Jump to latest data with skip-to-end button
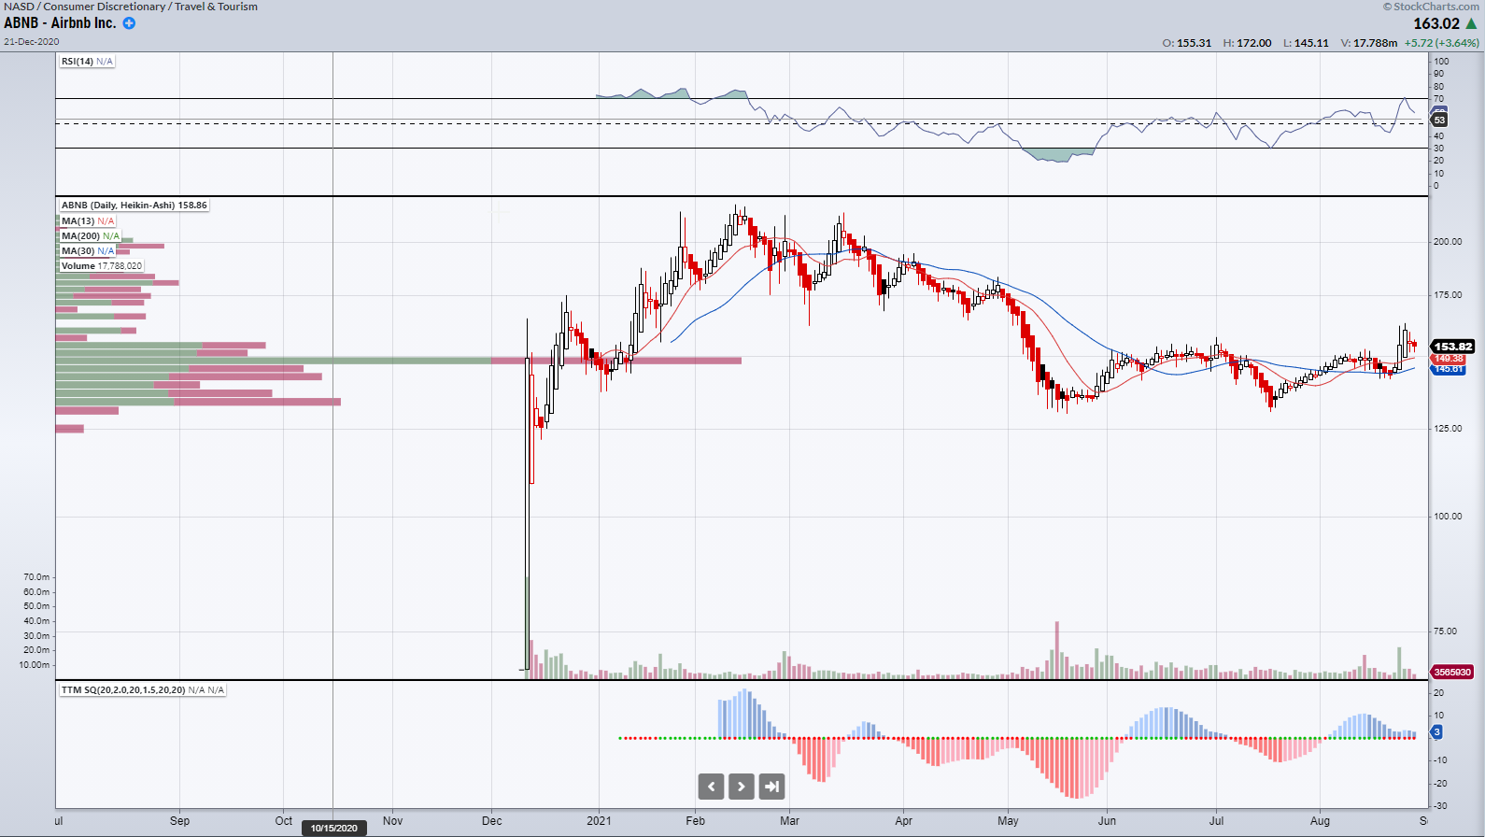 [x=771, y=787]
